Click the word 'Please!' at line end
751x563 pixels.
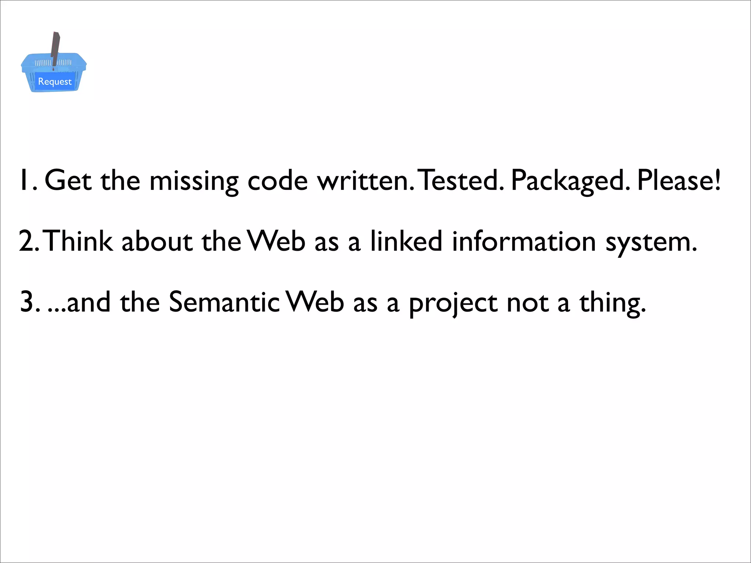coord(679,181)
